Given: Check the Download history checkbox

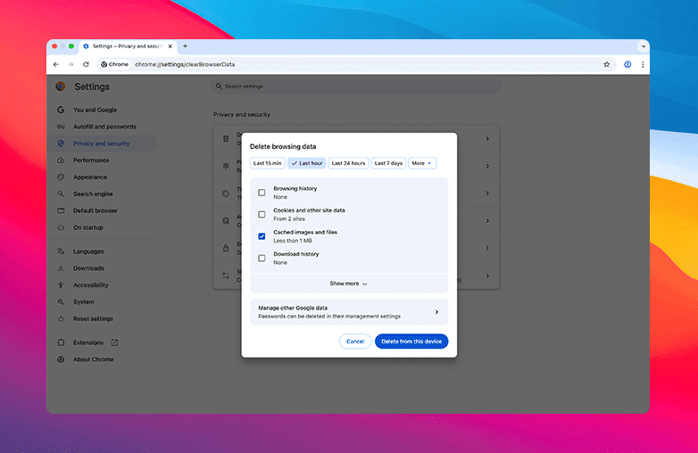Looking at the screenshot, I should pyautogui.click(x=262, y=258).
